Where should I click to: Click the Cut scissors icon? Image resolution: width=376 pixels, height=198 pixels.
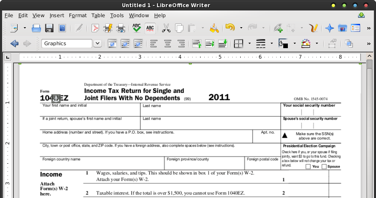tap(166, 28)
